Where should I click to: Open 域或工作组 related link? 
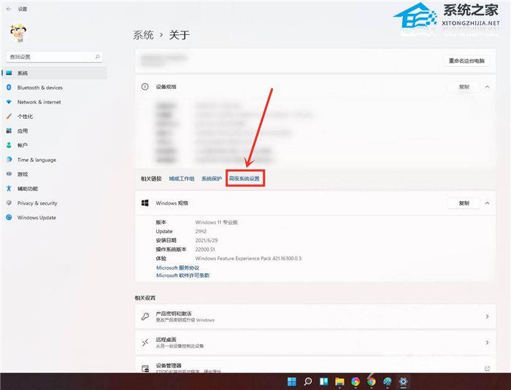(x=182, y=179)
